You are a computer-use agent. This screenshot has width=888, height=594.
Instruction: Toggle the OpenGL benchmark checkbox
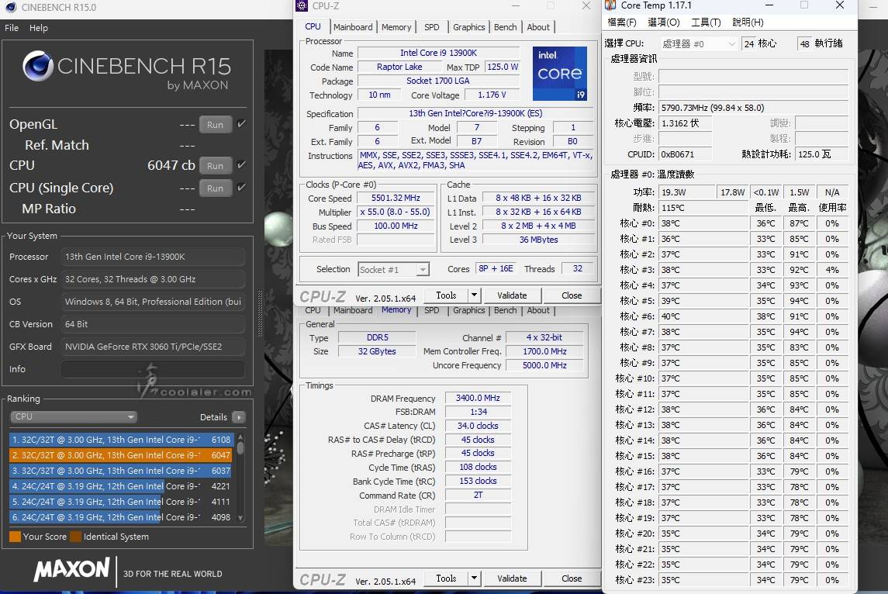pos(241,124)
